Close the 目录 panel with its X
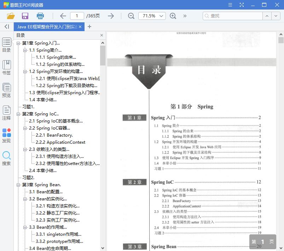 (102, 35)
